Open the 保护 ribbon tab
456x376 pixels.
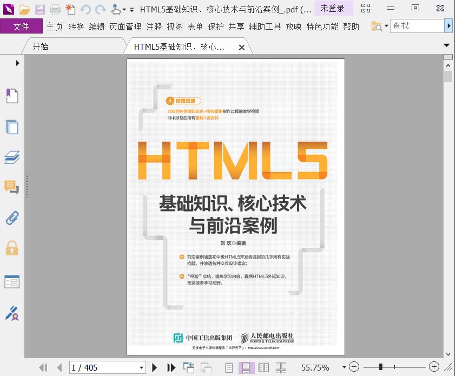216,27
